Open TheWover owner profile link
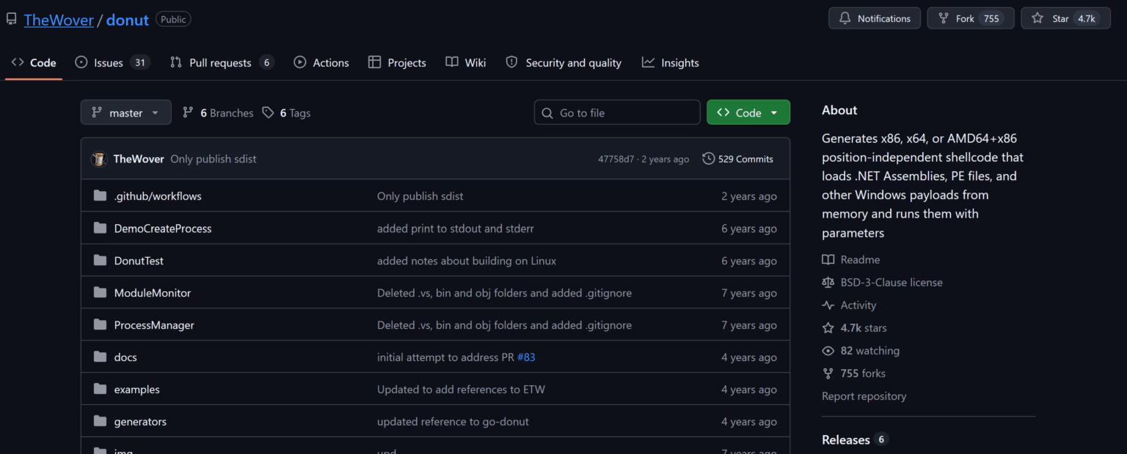This screenshot has height=454, width=1127. tap(59, 20)
